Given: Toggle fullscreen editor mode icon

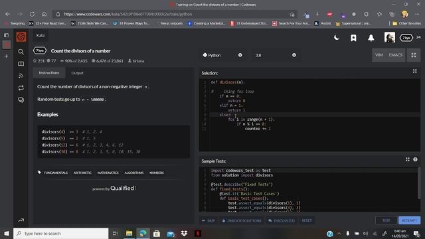Looking at the screenshot, I should click(x=414, y=55).
